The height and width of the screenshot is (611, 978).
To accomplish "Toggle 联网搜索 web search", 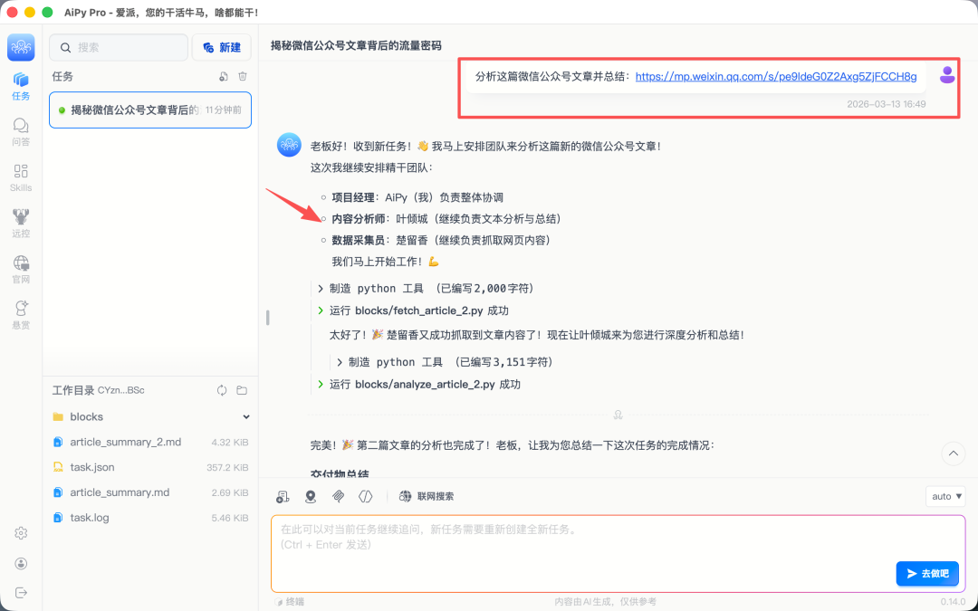I will pos(427,496).
